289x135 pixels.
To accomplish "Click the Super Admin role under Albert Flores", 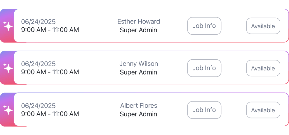I will (138, 114).
